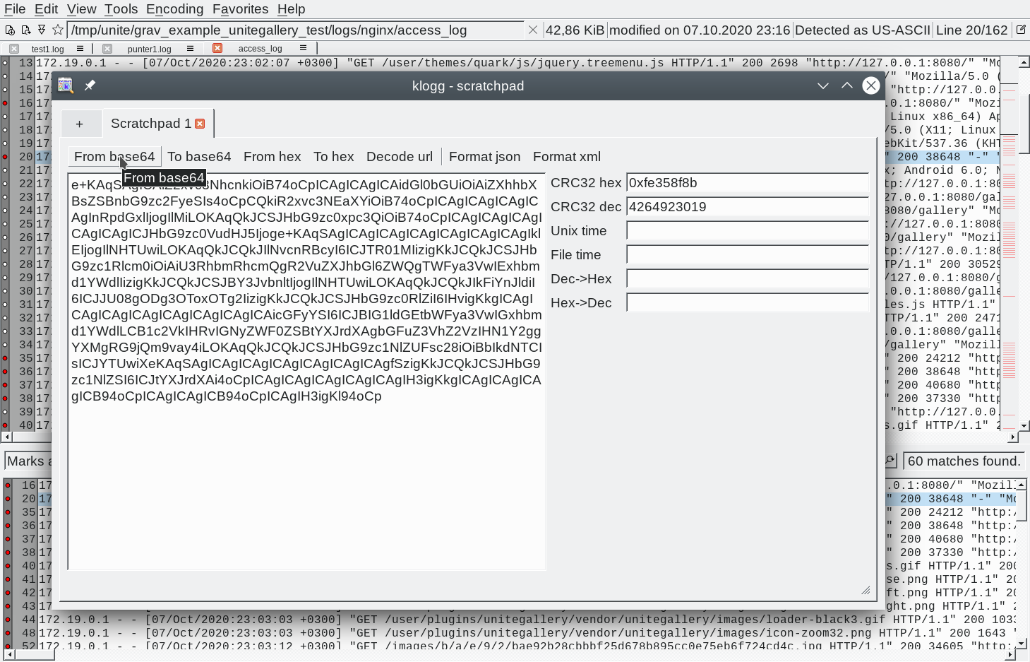Clear the file path field with the X icon
1030x662 pixels.
point(533,30)
